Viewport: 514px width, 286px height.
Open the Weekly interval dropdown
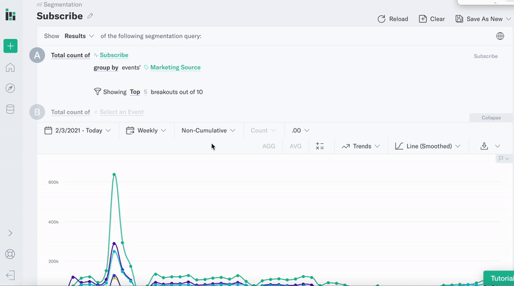pos(146,130)
